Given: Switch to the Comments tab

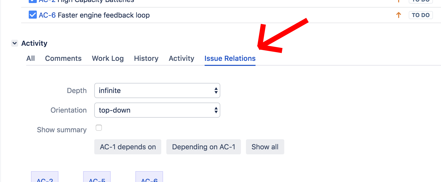Looking at the screenshot, I should coord(63,58).
